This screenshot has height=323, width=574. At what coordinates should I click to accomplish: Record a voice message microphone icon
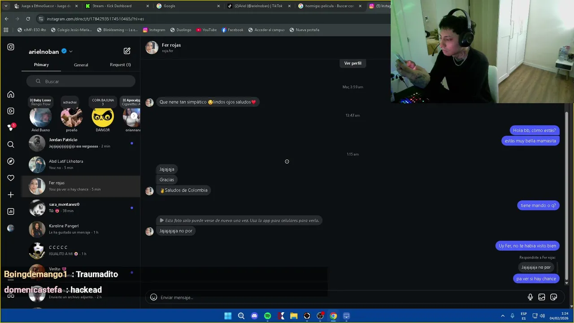click(530, 297)
